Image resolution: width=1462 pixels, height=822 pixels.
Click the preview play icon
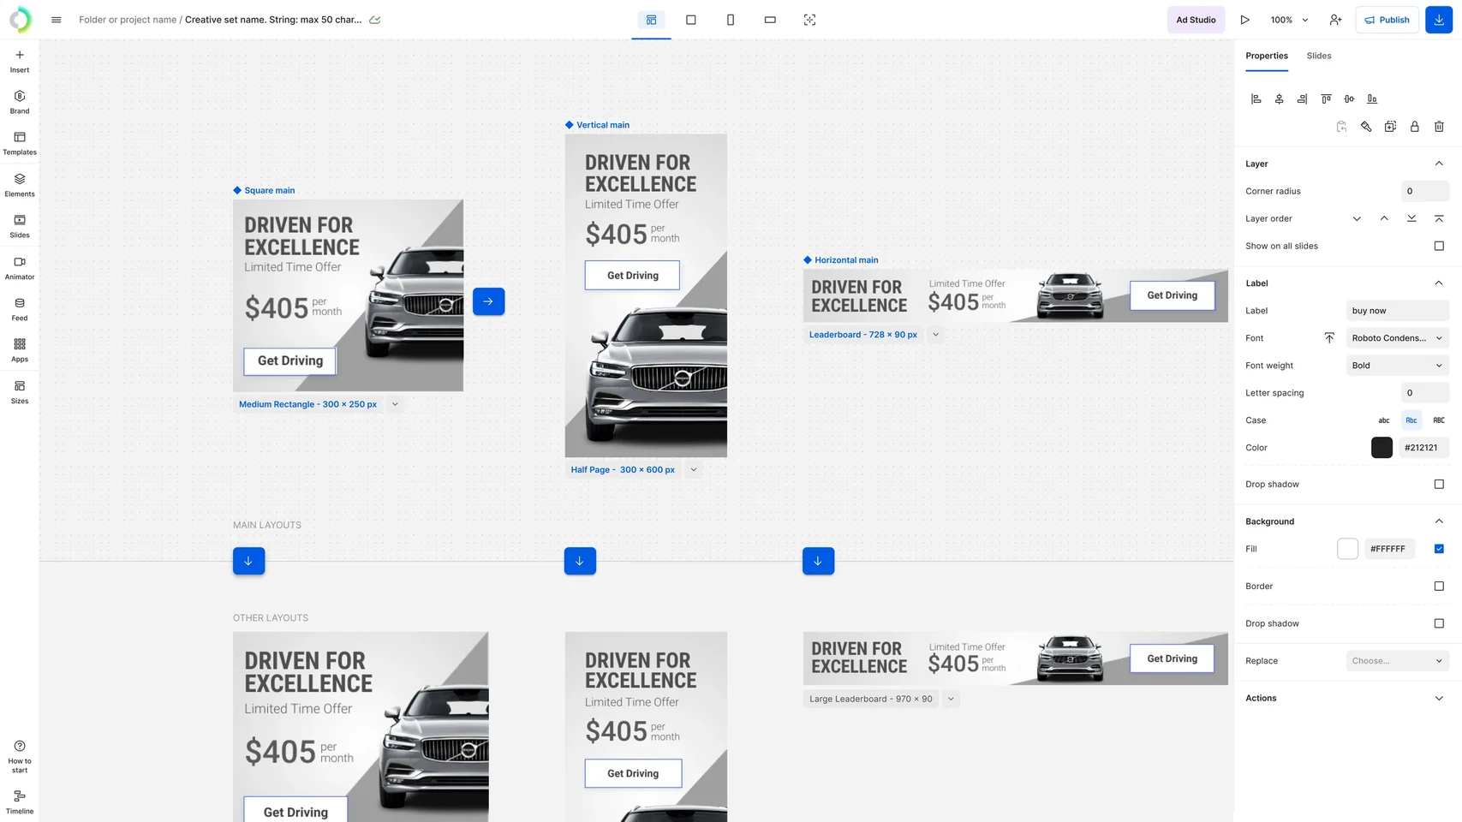point(1244,20)
